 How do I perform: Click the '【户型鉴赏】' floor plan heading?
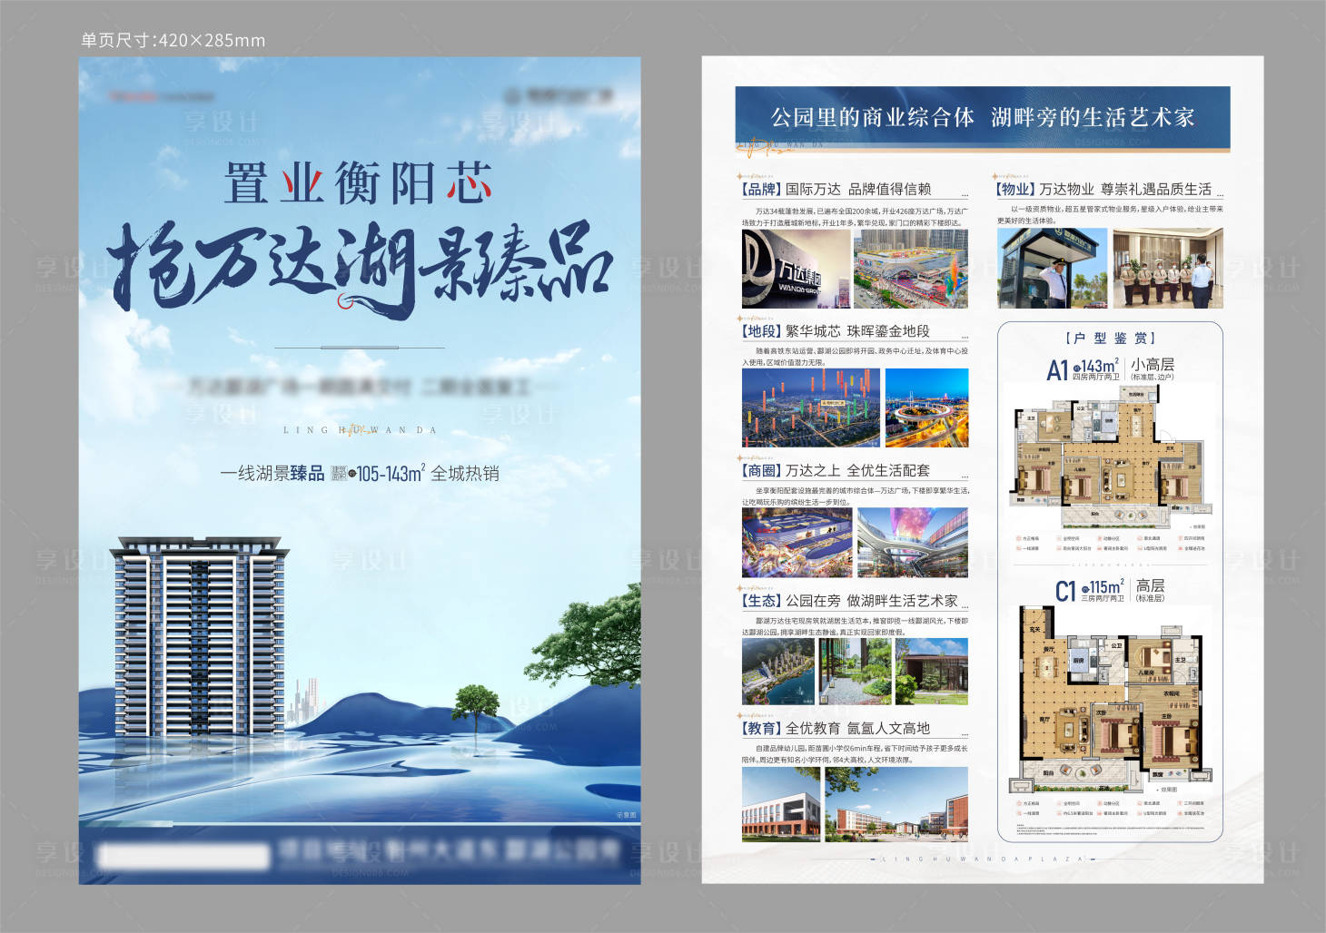(1110, 339)
